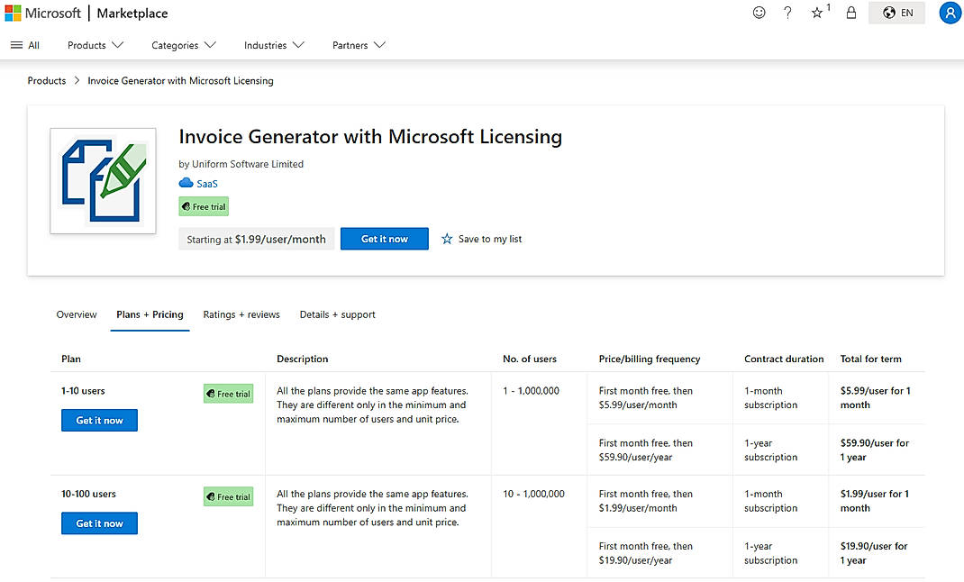This screenshot has width=964, height=582.
Task: Expand the Partners dropdown
Action: [359, 45]
